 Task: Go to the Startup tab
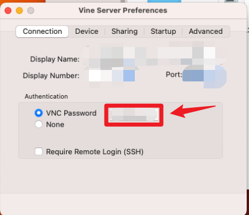tap(163, 32)
